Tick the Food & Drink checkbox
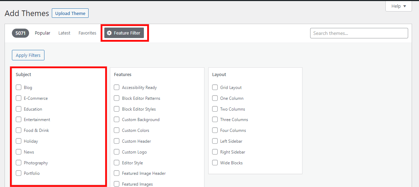Screen dimensions: 419x187 [x=19, y=130]
